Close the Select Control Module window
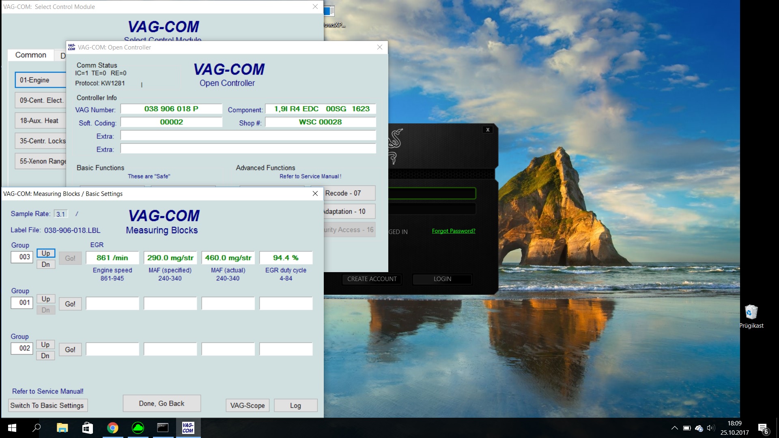This screenshot has width=779, height=438. click(315, 6)
